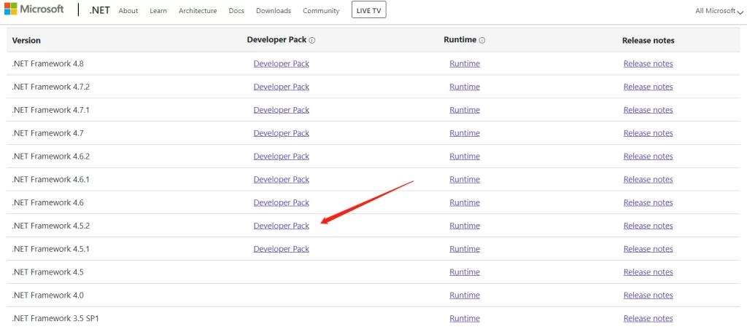
Task: Click the Runtime info icon
Action: (481, 41)
